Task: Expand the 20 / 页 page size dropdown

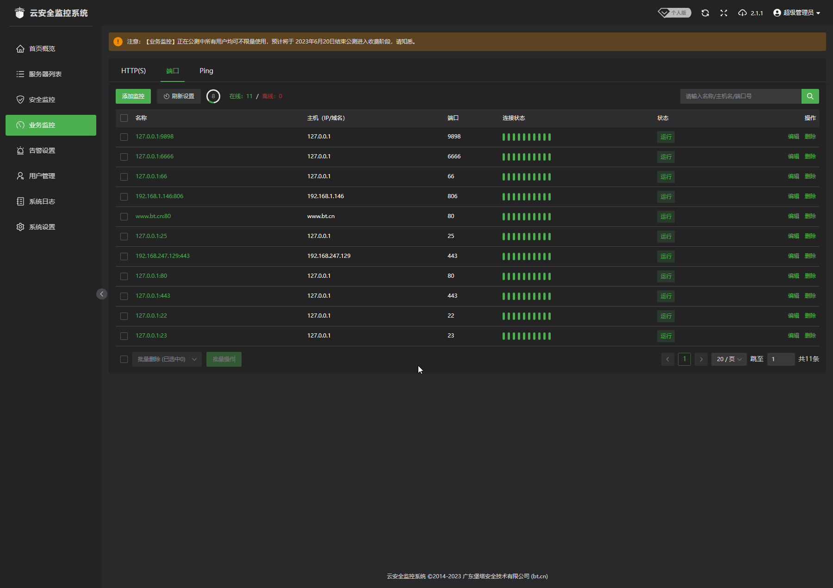Action: (729, 359)
